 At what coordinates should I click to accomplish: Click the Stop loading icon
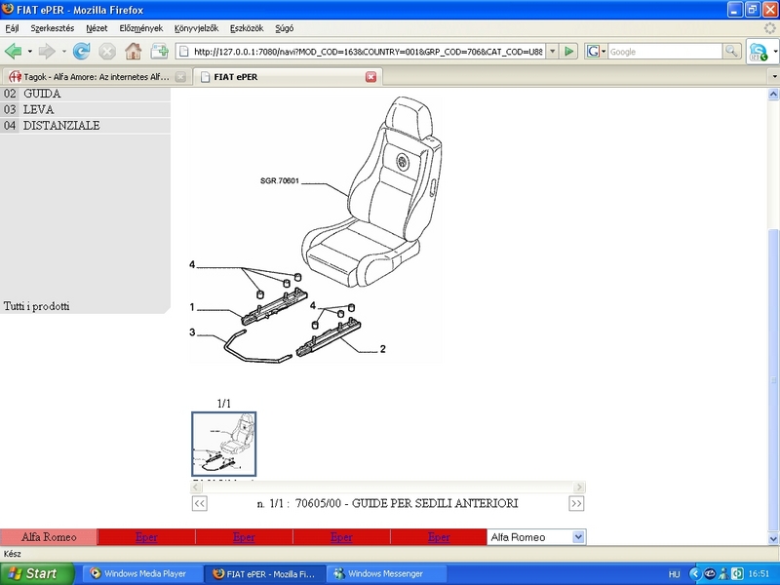(x=107, y=52)
